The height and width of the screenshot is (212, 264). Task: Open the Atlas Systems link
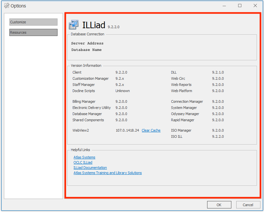pyautogui.click(x=84, y=157)
